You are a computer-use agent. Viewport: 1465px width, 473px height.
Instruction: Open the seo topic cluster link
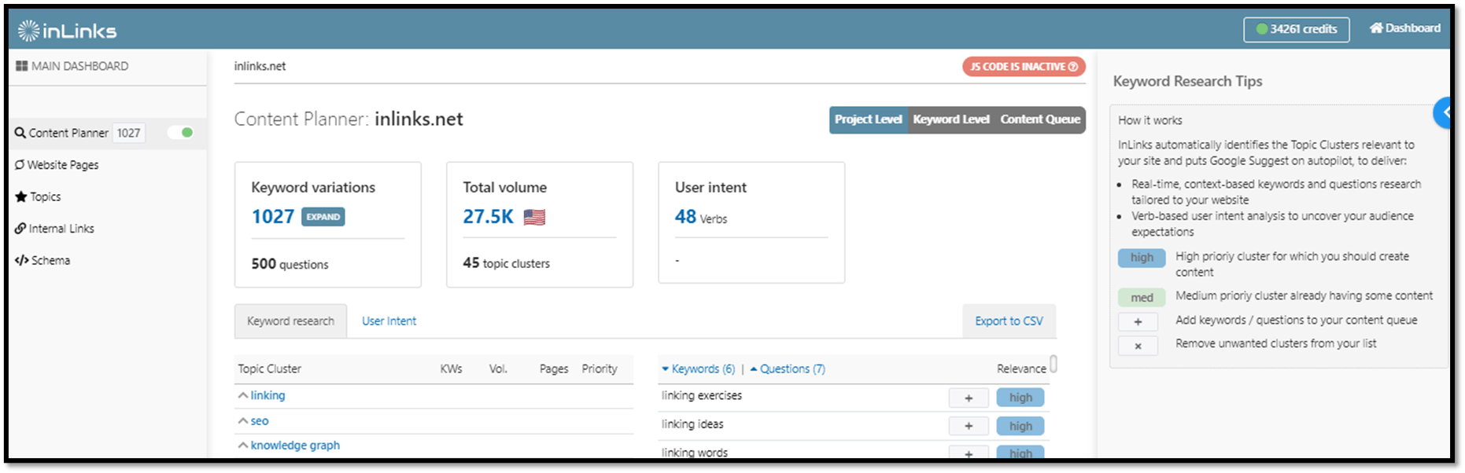pyautogui.click(x=260, y=421)
